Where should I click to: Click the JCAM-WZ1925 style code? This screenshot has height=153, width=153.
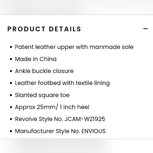pyautogui.click(x=85, y=119)
